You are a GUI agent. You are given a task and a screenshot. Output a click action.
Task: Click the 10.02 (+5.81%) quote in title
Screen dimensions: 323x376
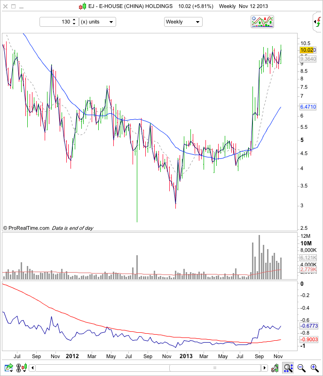click(196, 6)
